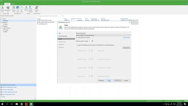The width and height of the screenshot is (188, 106).
Task: Click the Previous button in the wizard
Action: click(101, 80)
